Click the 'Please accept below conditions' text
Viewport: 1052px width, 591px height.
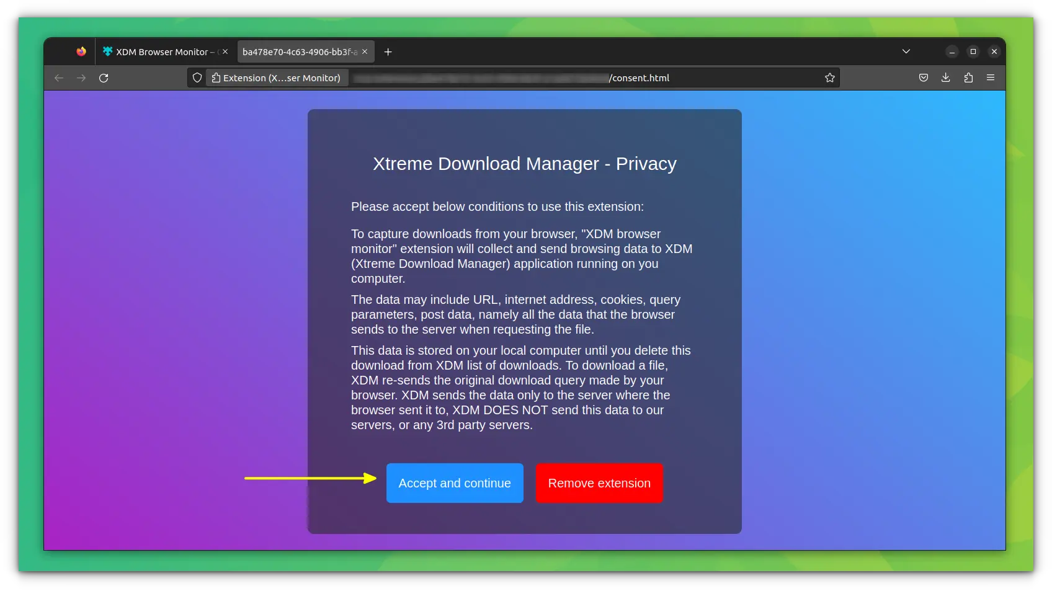[497, 207]
